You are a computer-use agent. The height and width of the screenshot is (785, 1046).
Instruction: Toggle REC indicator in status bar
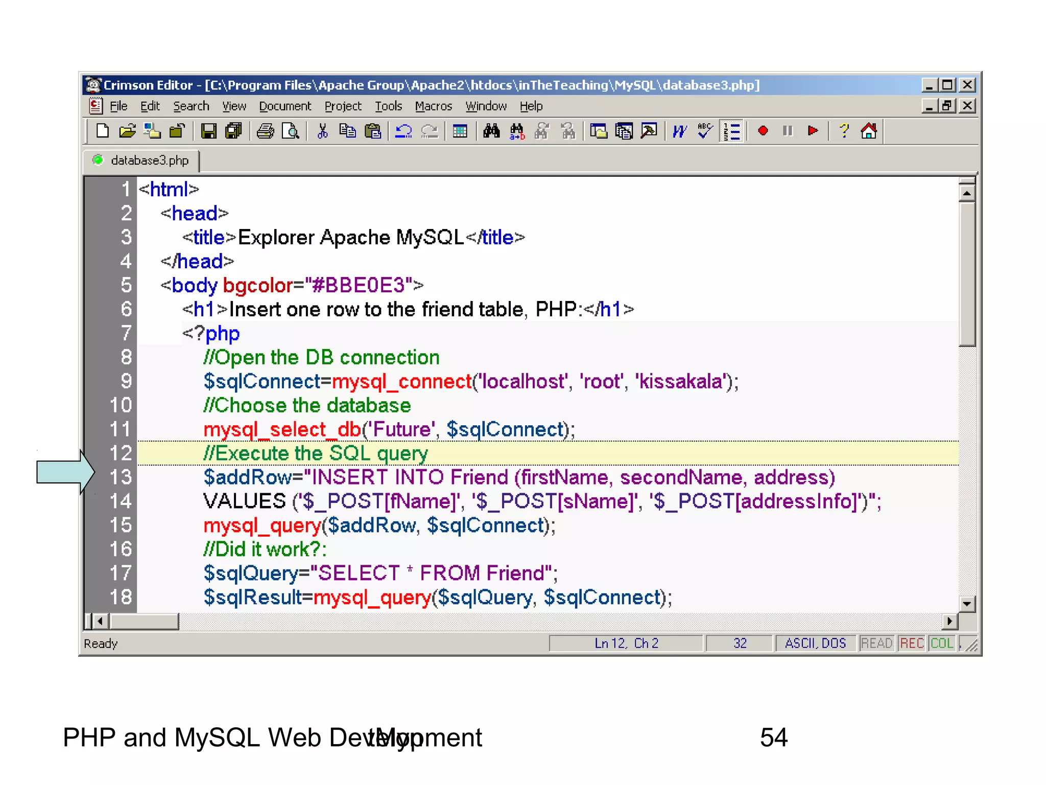[912, 643]
